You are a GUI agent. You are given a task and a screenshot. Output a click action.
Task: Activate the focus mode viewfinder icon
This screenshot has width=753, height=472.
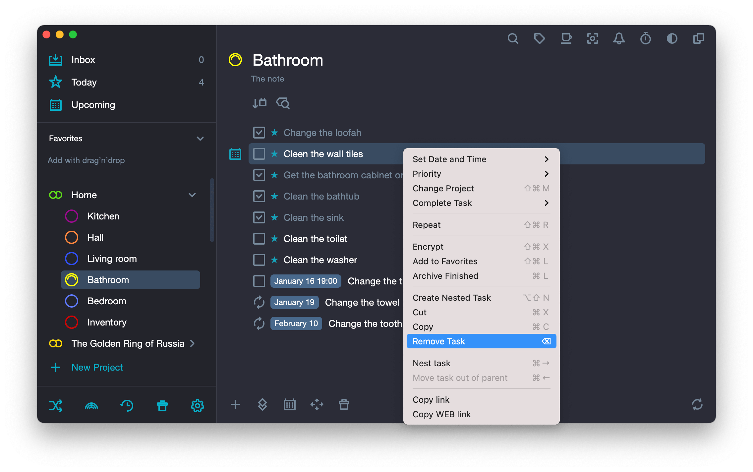593,39
